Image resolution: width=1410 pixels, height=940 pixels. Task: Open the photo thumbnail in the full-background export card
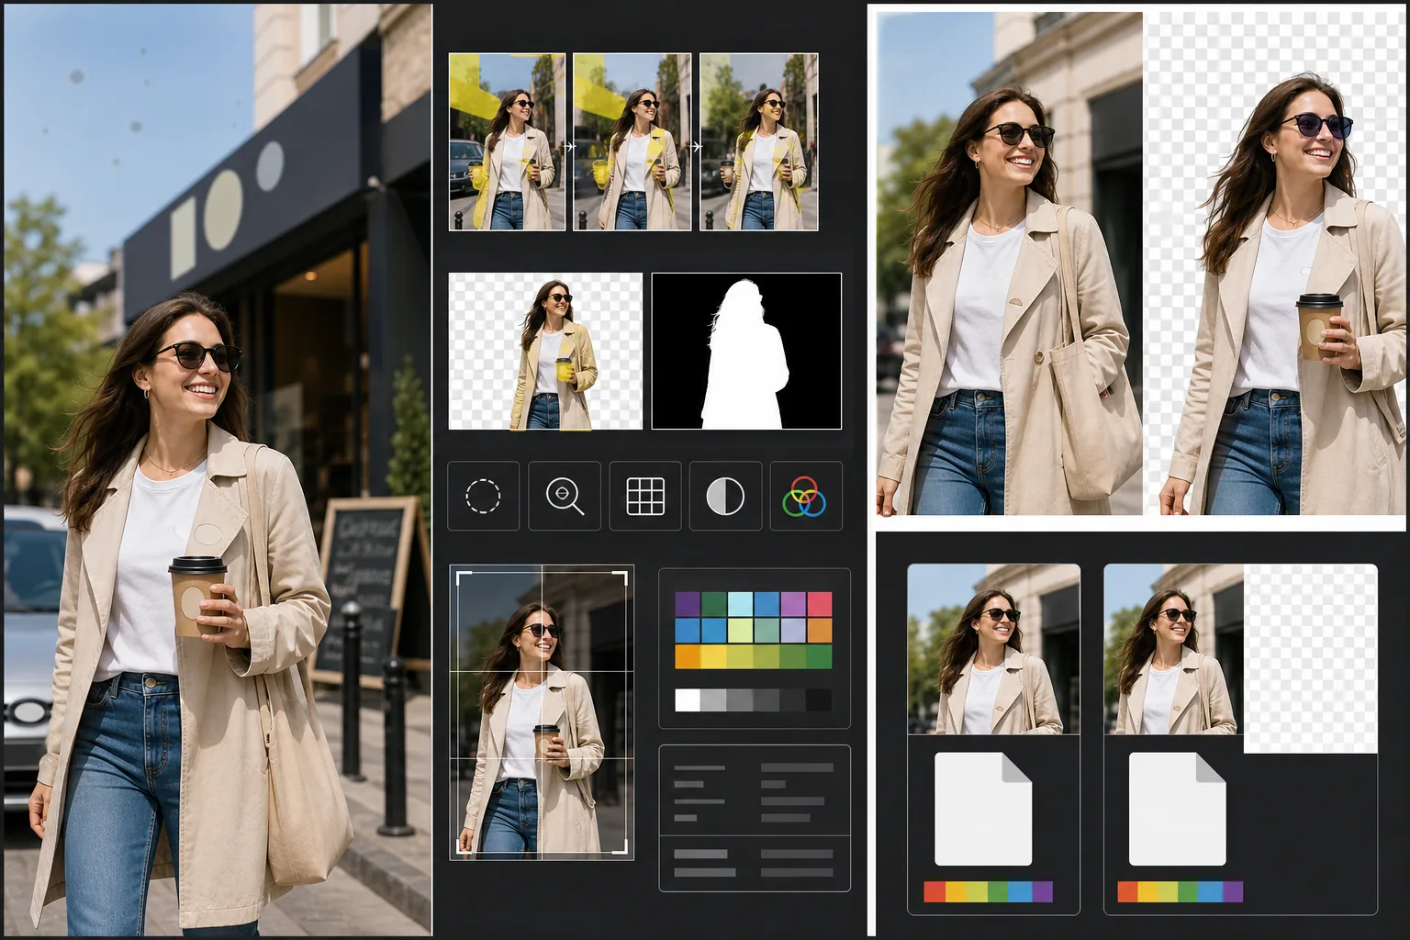point(993,649)
